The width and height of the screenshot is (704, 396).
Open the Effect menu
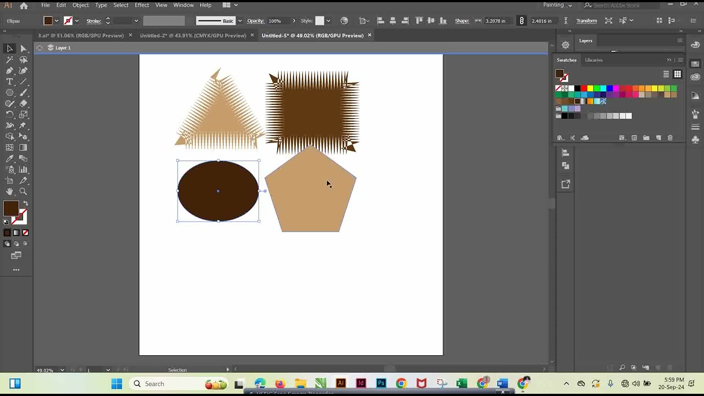(142, 5)
